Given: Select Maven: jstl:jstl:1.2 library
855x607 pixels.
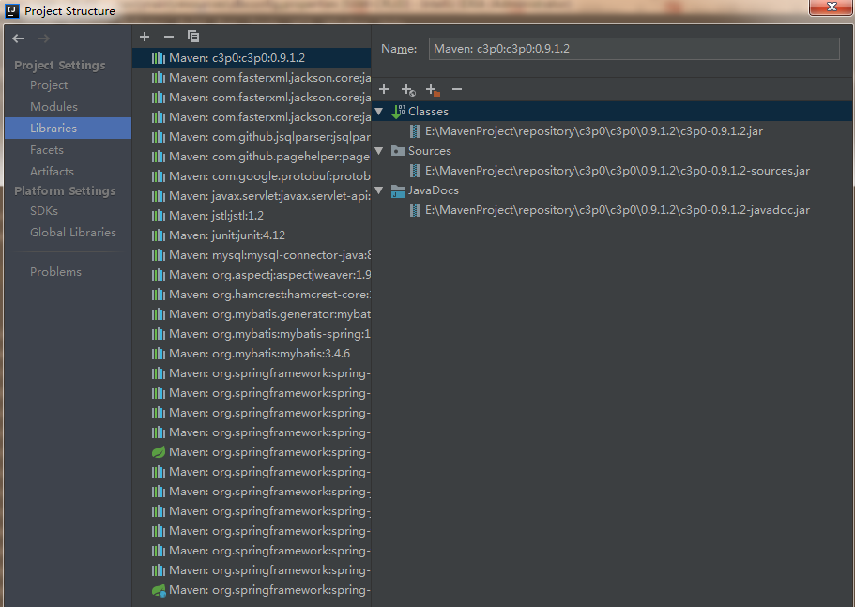Looking at the screenshot, I should [252, 216].
